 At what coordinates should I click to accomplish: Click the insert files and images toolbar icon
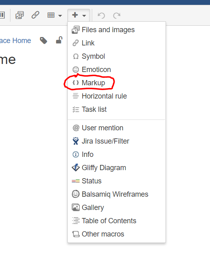20,15
